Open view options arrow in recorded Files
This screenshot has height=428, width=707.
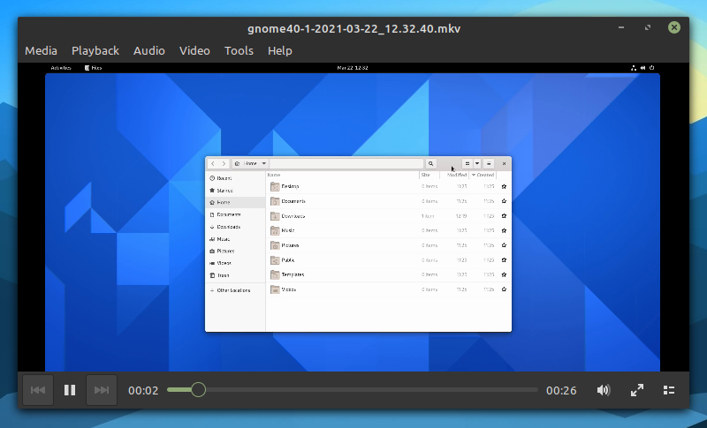(x=477, y=164)
